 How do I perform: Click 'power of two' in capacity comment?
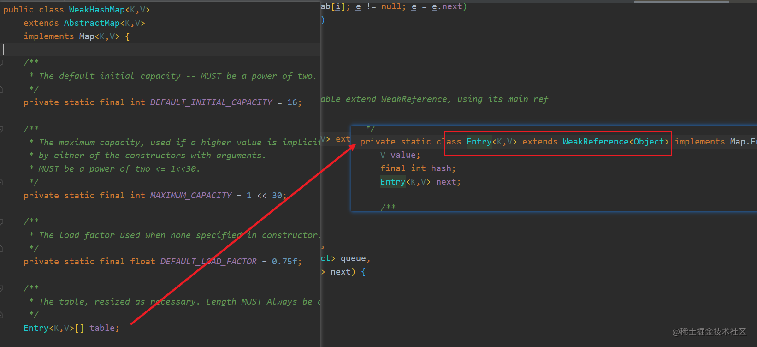(x=282, y=76)
